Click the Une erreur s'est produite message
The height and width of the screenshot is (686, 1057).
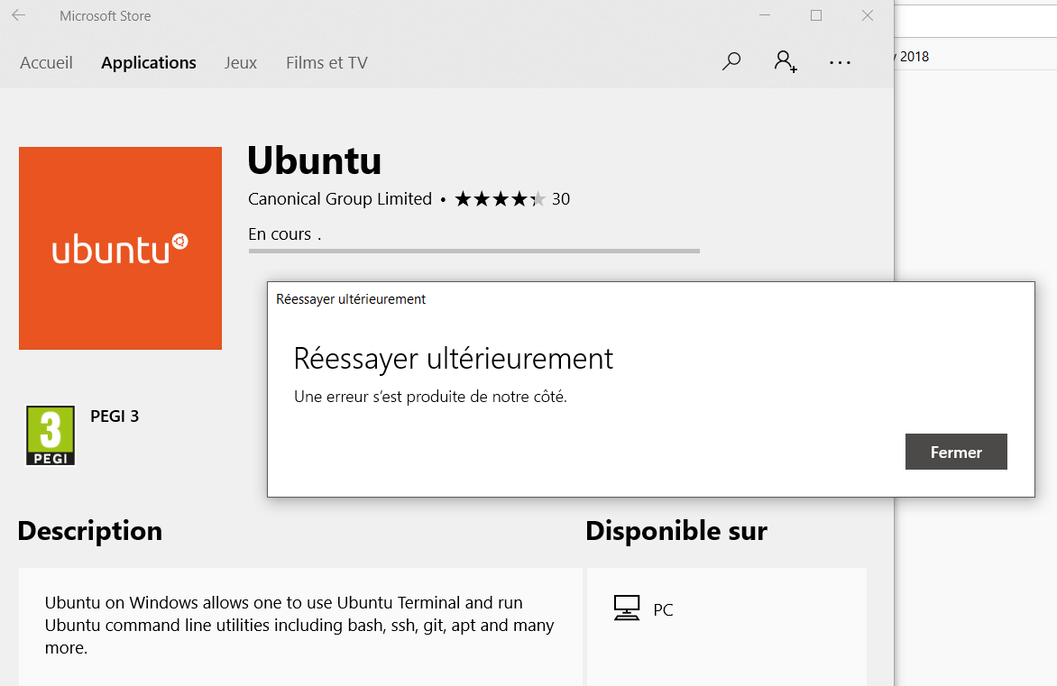[430, 397]
